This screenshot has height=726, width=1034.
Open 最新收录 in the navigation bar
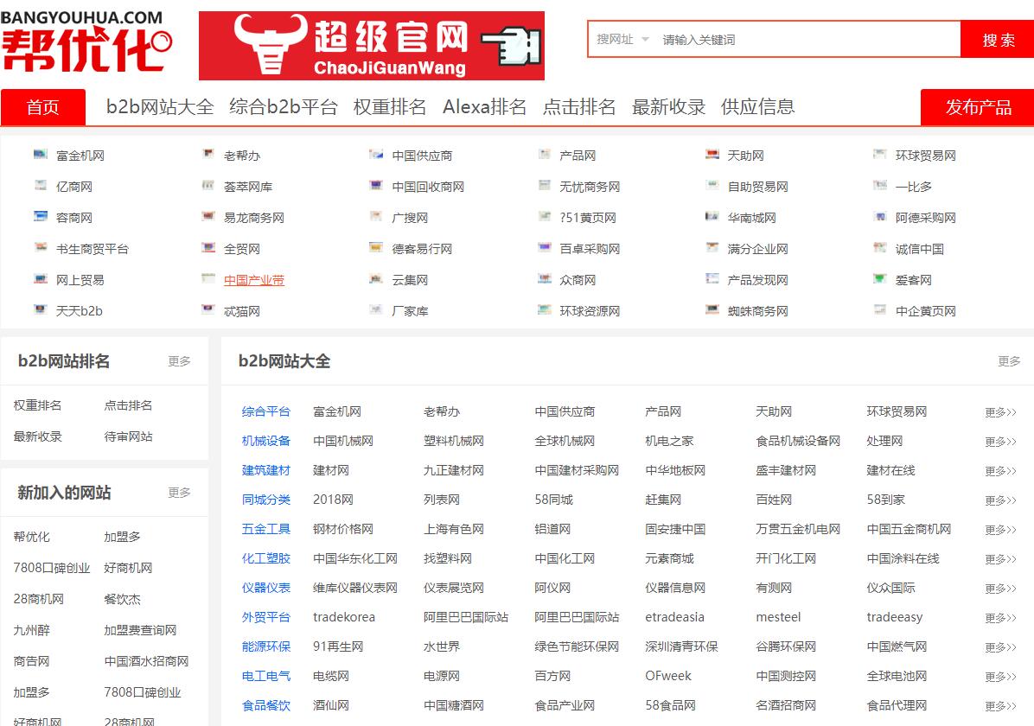(x=668, y=107)
